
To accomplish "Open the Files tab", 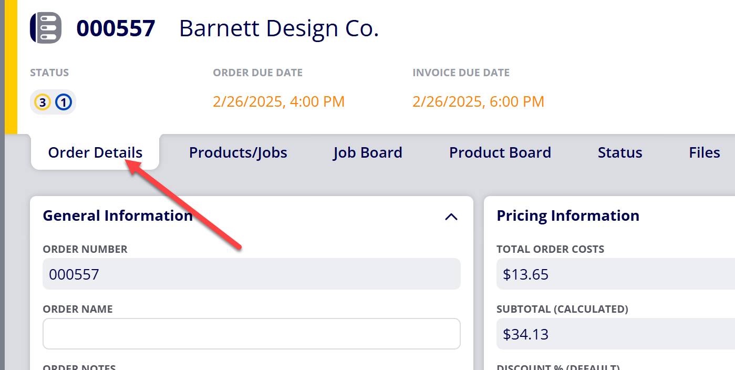I will click(x=705, y=152).
